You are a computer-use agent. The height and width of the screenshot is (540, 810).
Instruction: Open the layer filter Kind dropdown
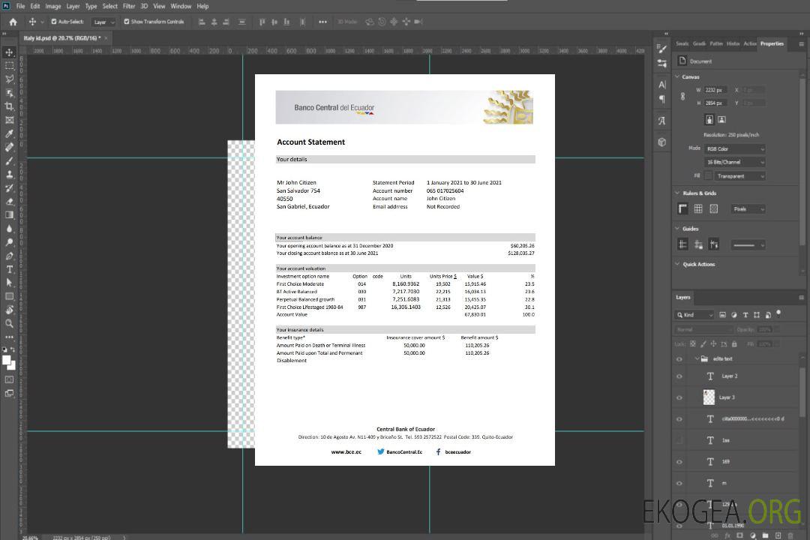pyautogui.click(x=694, y=315)
